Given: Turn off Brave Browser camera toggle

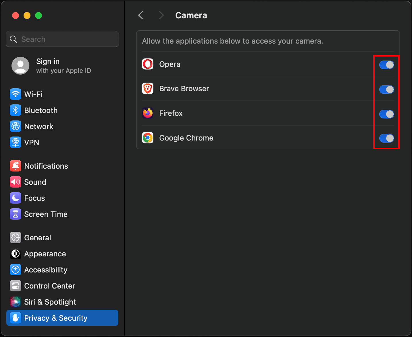Looking at the screenshot, I should pyautogui.click(x=386, y=89).
